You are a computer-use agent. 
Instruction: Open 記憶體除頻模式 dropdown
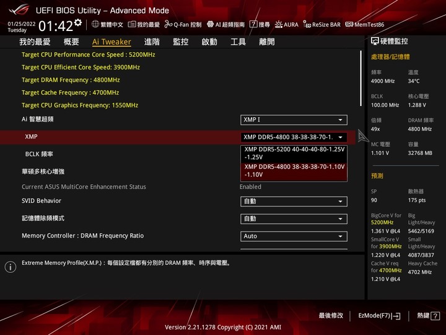tap(294, 219)
